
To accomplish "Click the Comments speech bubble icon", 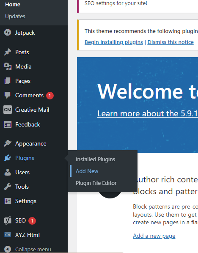I will [8, 95].
